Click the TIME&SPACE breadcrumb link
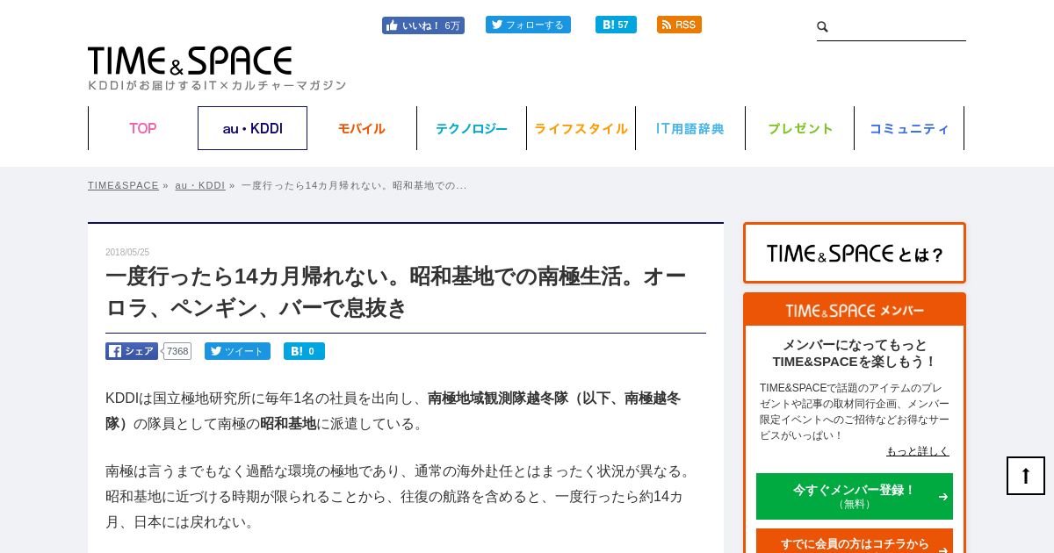The width and height of the screenshot is (1054, 553). [x=123, y=185]
